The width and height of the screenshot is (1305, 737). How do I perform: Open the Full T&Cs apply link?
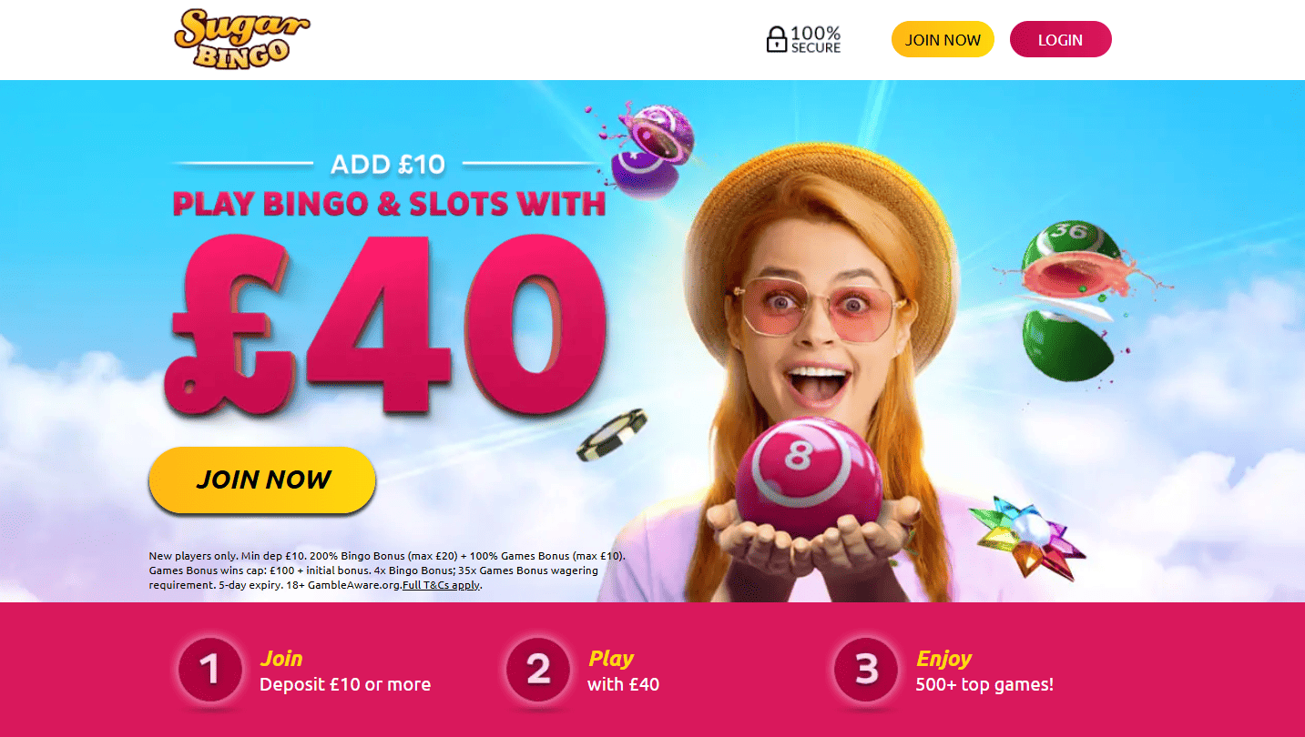click(441, 585)
